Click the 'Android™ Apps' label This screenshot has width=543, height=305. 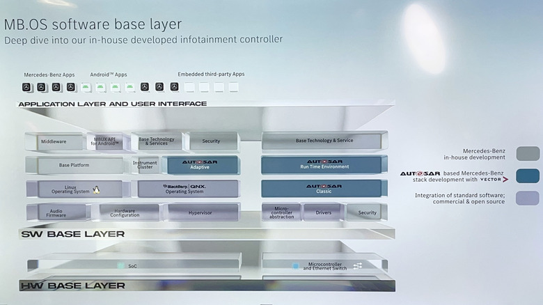click(x=109, y=75)
